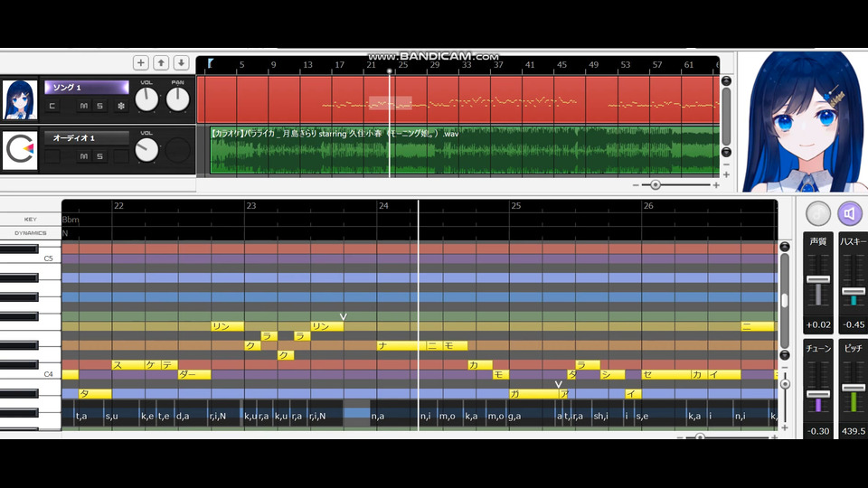
Task: Jump to measure 9 on track ruler
Action: 273,65
